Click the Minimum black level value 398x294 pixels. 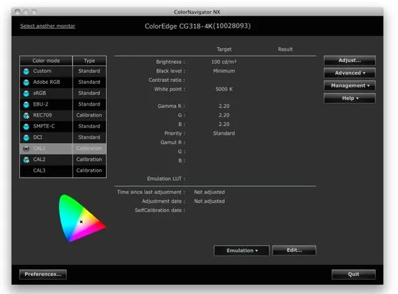(x=224, y=71)
